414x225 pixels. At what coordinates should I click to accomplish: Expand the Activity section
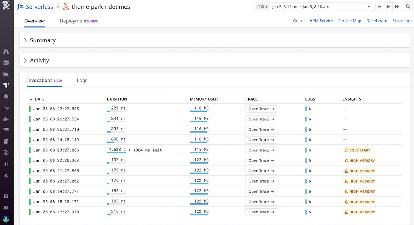click(39, 60)
